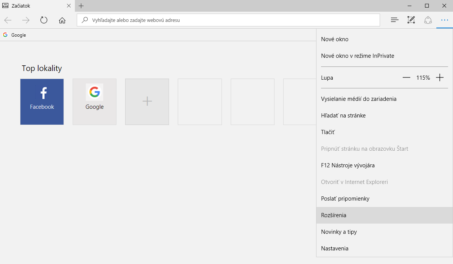453x264 pixels.
Task: Select Vysielanie médií do zariadenia
Action: 385,99
